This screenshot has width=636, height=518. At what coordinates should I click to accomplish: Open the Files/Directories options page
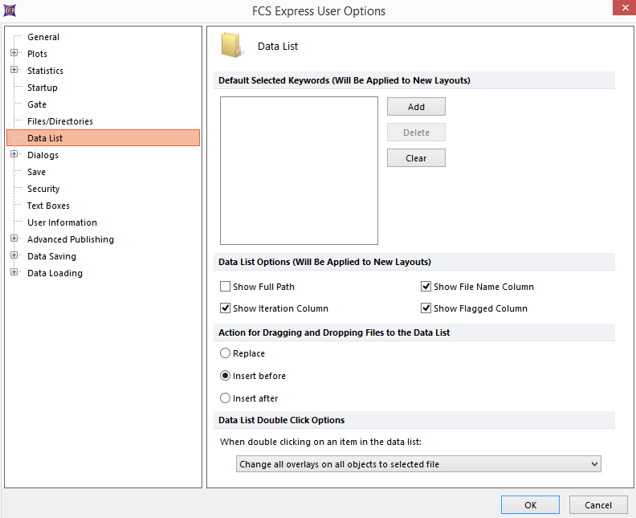point(60,121)
